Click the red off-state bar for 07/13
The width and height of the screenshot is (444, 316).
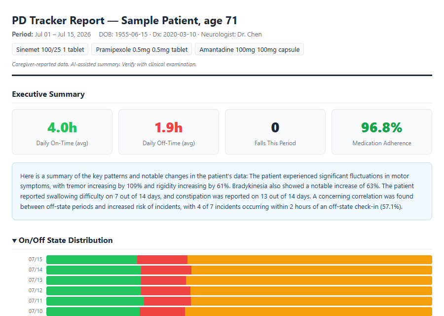(163, 280)
